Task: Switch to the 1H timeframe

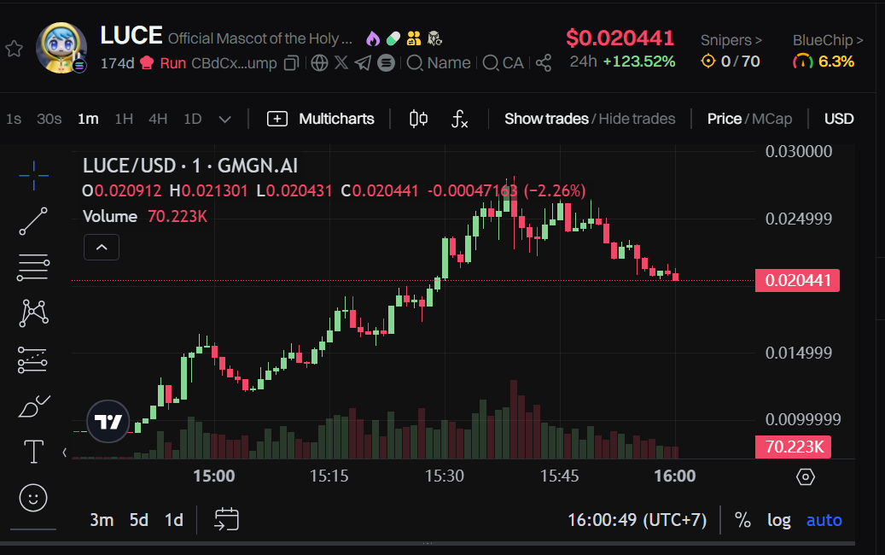Action: point(122,120)
